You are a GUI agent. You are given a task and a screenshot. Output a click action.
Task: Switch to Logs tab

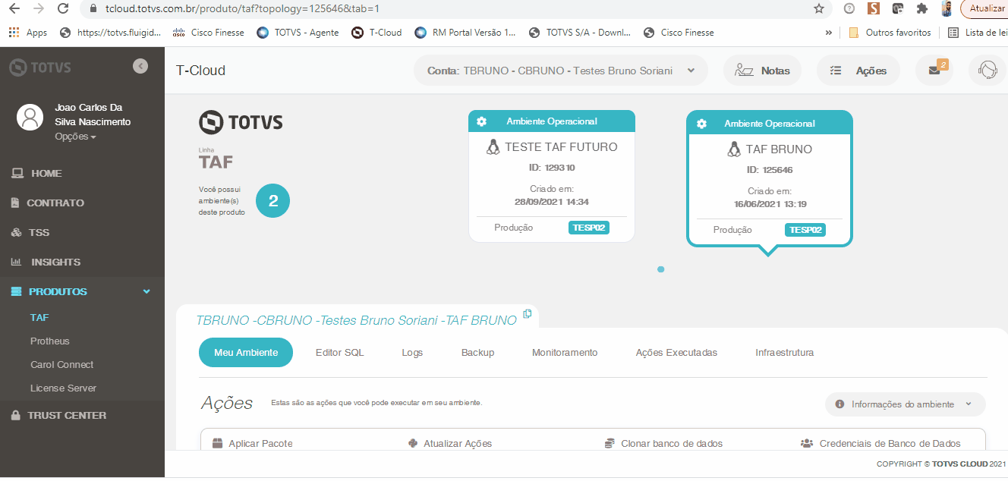pyautogui.click(x=412, y=353)
